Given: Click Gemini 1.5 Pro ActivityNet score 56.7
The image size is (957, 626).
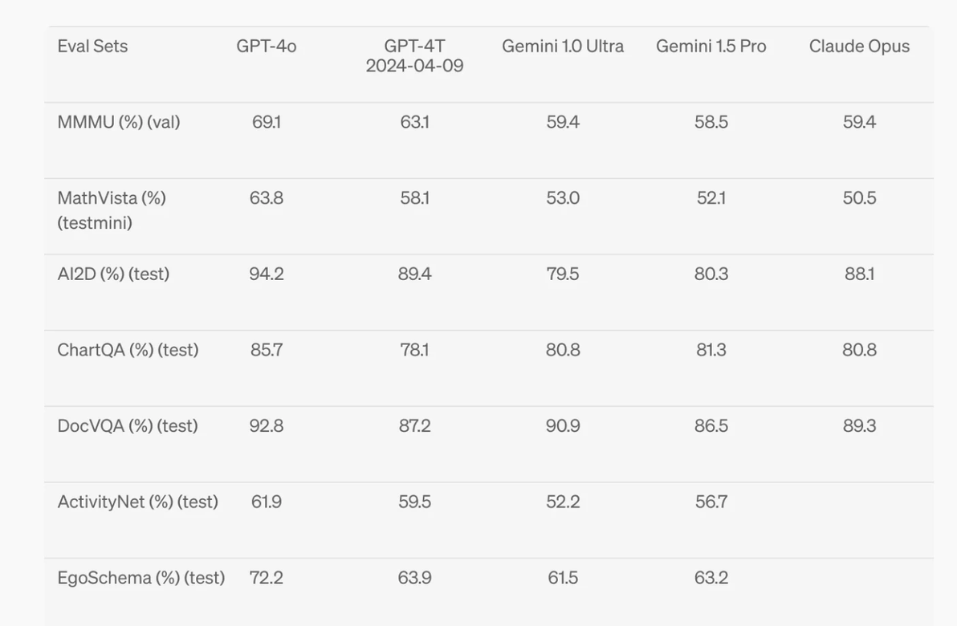Looking at the screenshot, I should (x=711, y=502).
